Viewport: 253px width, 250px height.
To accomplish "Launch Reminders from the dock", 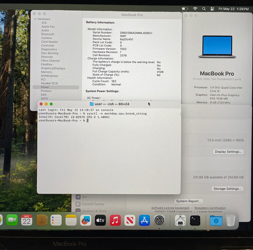I will click(56, 220).
